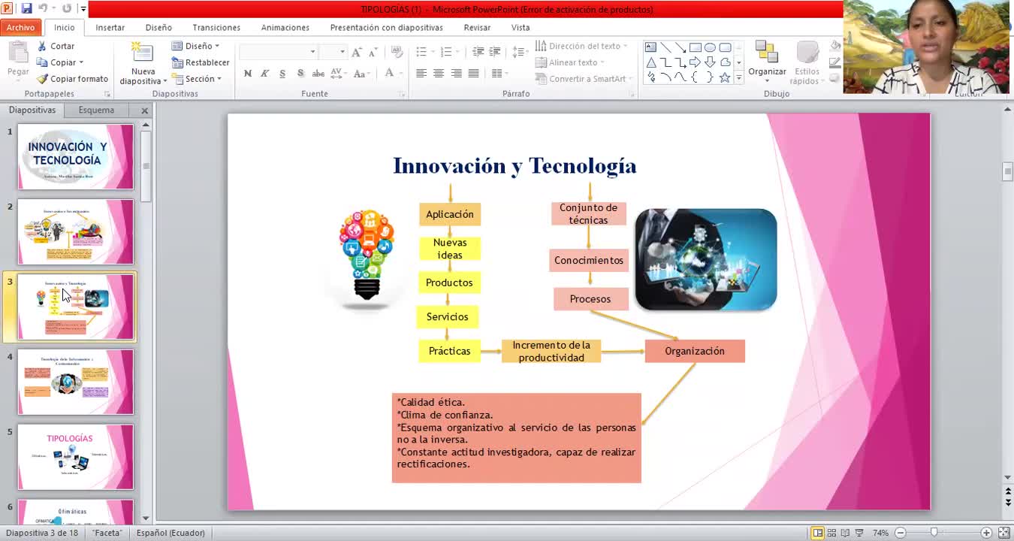The height and width of the screenshot is (541, 1014).
Task: Open the line spacing dropdown
Action: point(520,52)
